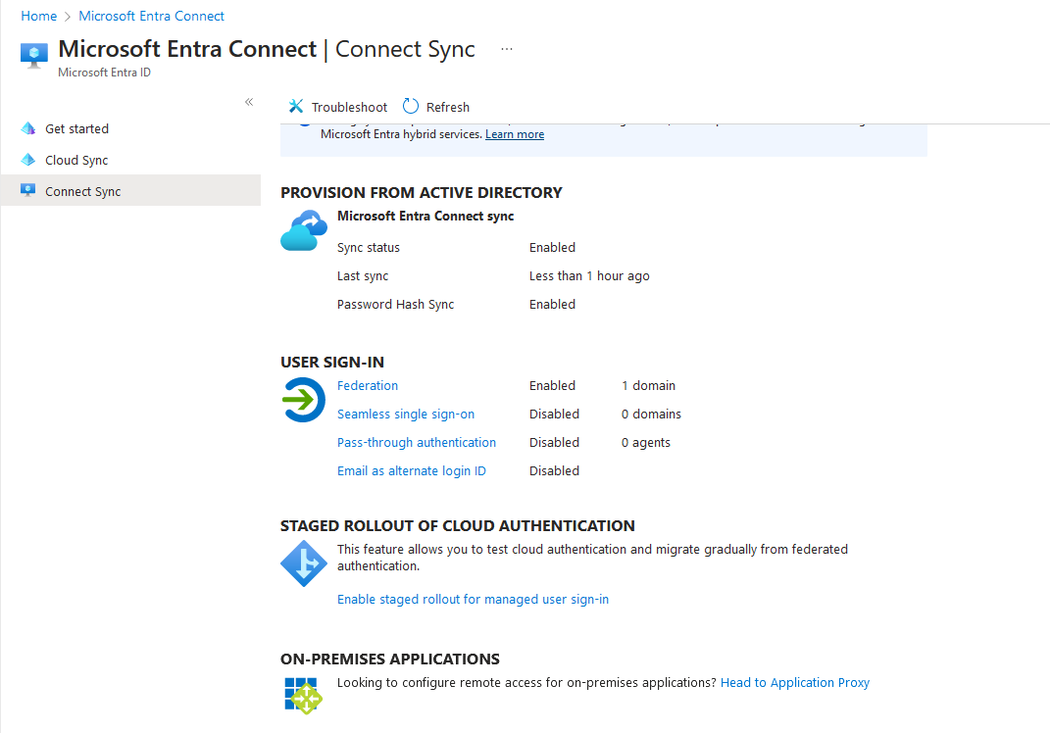This screenshot has width=1050, height=733.
Task: Click the User Sign-In arrow icon
Action: click(303, 400)
